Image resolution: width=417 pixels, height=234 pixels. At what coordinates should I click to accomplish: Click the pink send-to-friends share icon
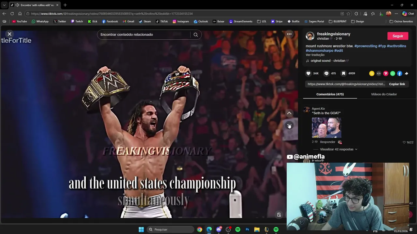tap(386, 73)
